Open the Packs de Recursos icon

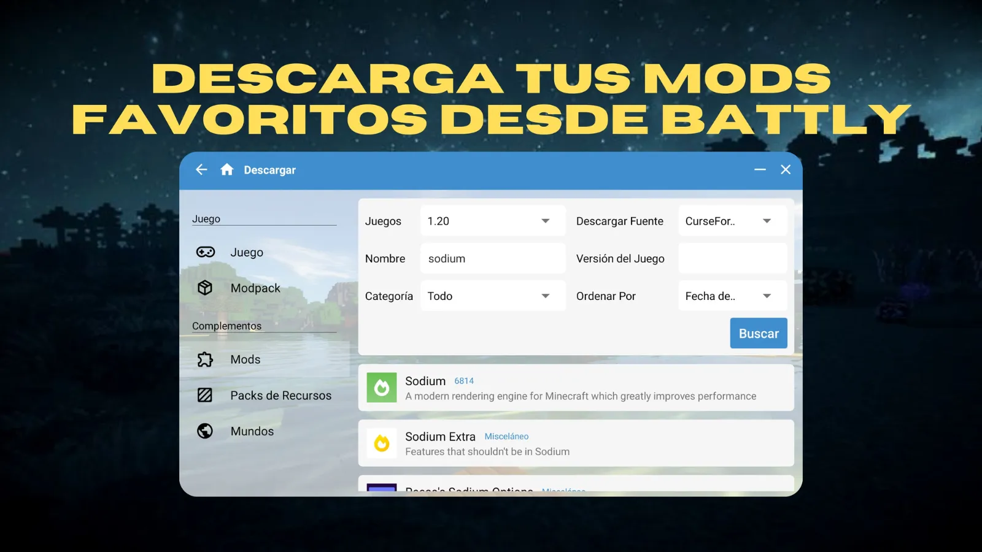point(205,396)
